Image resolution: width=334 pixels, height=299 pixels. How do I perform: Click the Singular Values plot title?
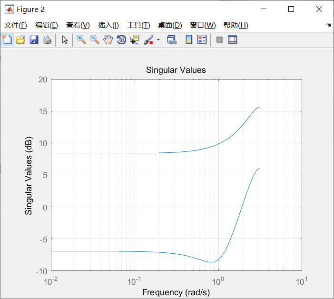(176, 70)
